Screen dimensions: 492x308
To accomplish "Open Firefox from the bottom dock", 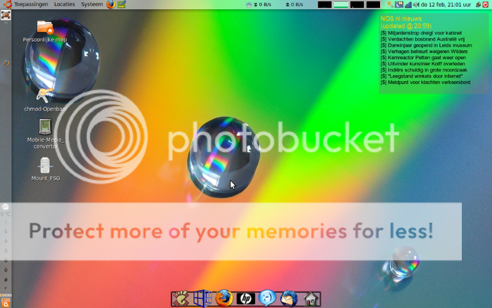I will point(224,299).
